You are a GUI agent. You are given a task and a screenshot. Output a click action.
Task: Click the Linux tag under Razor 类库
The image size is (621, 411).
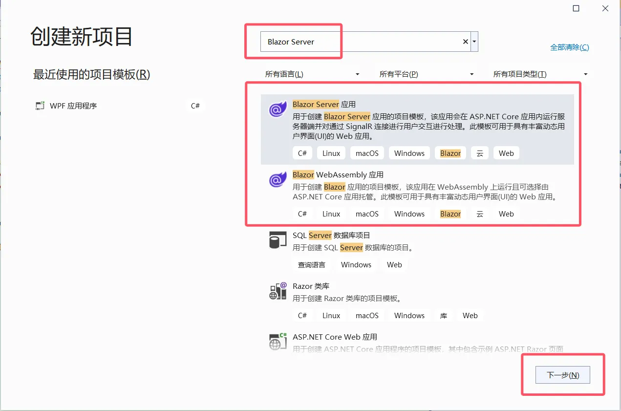[331, 316]
